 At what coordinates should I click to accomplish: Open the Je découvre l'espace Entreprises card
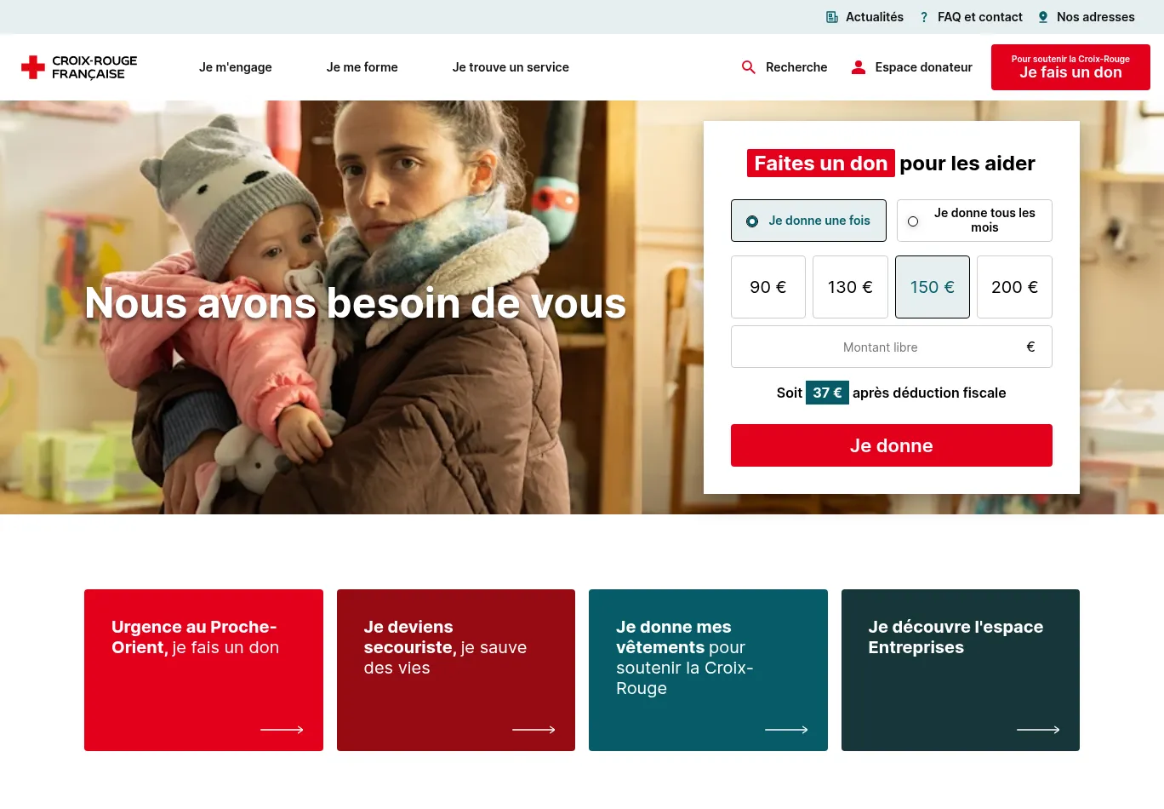[961, 670]
